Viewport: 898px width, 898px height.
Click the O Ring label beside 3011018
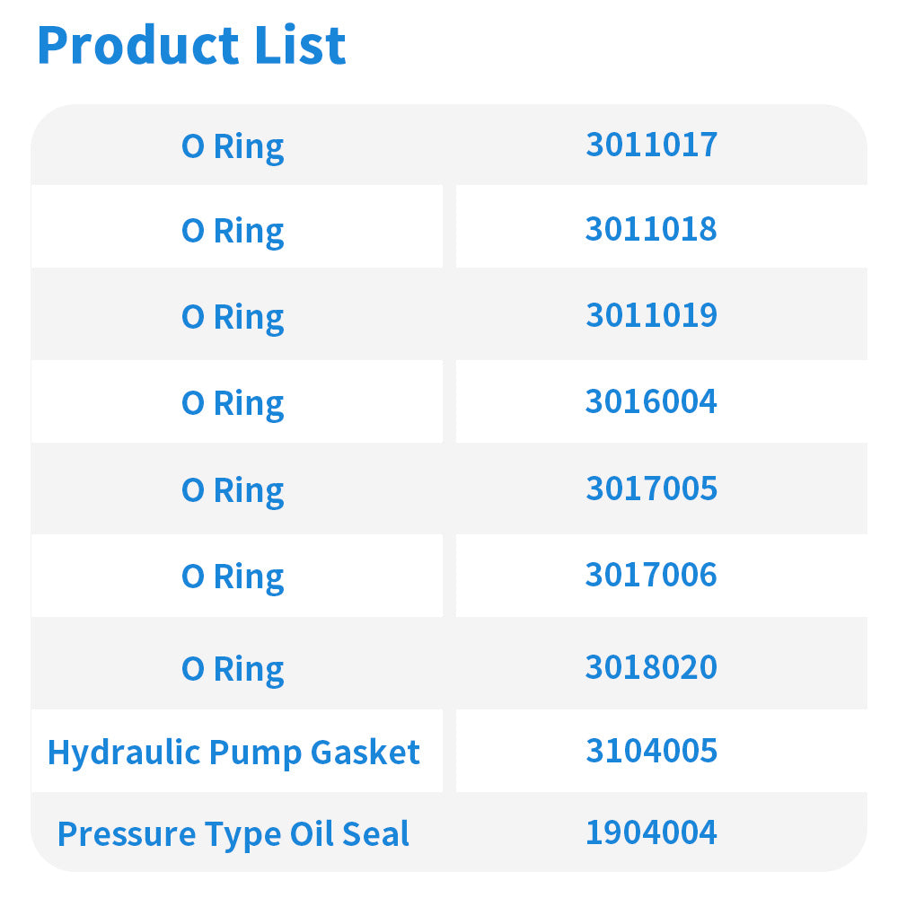click(233, 231)
